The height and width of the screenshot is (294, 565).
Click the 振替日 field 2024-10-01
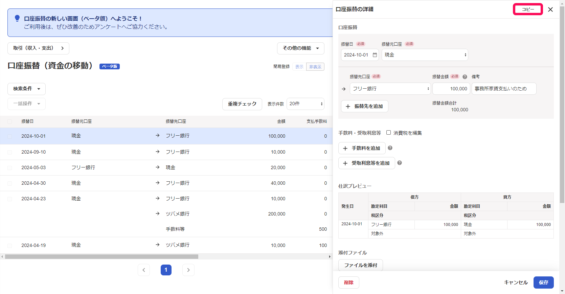(360, 55)
